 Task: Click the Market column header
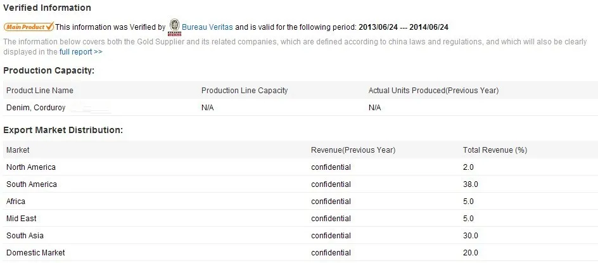[18, 150]
